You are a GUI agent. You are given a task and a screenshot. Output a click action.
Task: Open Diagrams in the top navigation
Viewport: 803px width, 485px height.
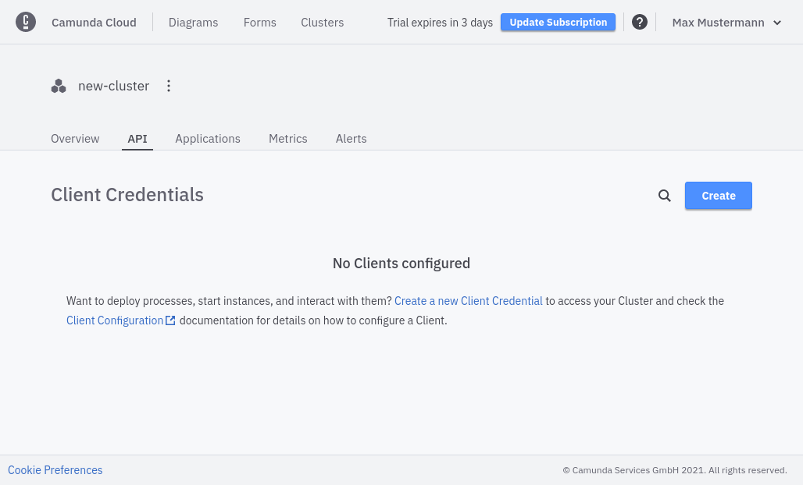pyautogui.click(x=193, y=23)
